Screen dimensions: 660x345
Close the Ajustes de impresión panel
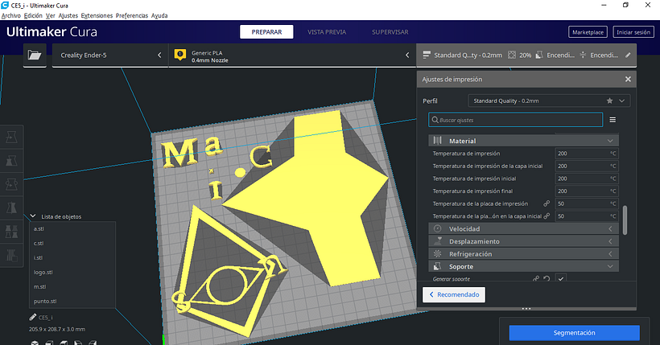[628, 79]
